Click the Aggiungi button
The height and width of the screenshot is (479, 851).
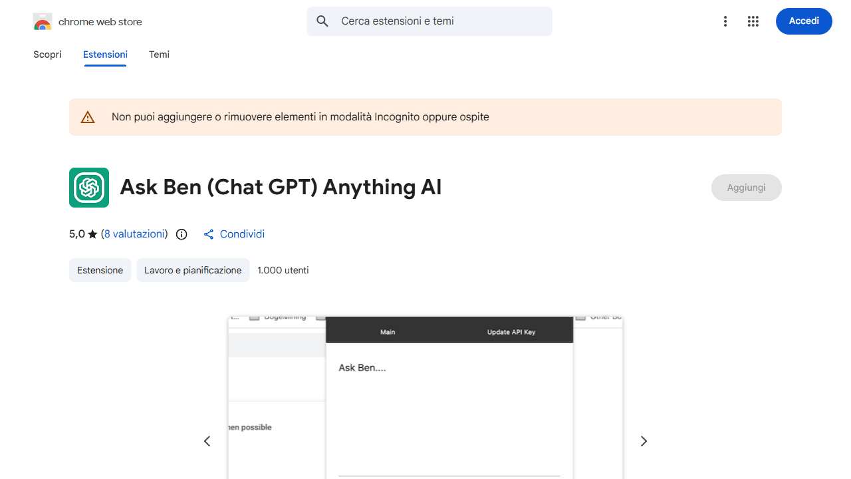746,187
